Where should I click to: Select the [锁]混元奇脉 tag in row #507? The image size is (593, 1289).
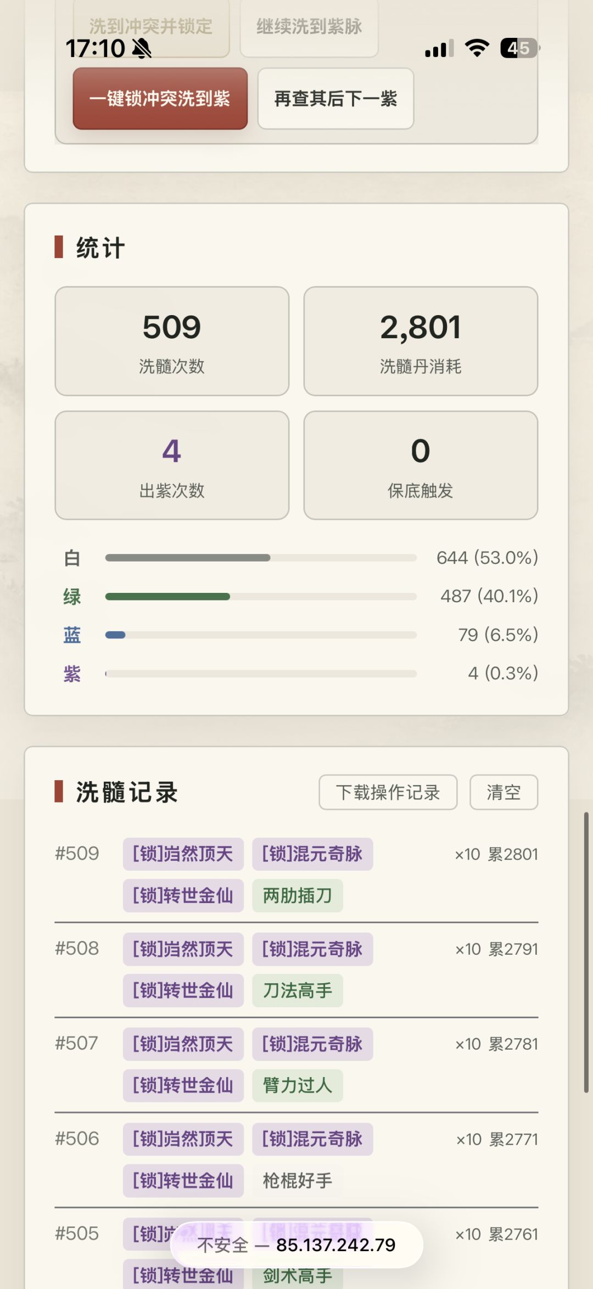point(312,1044)
